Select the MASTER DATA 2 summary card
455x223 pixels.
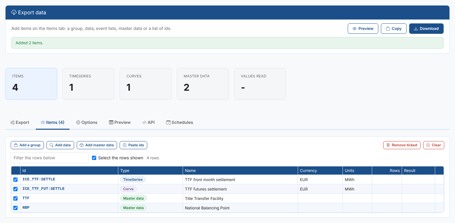(203, 84)
